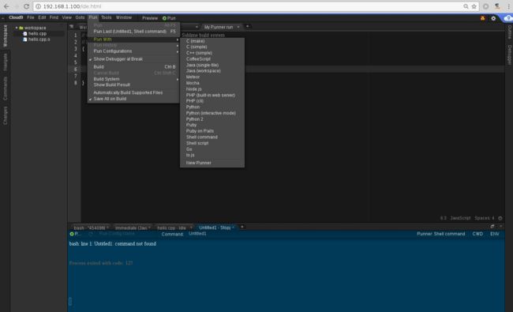Select the Go runner
The height and width of the screenshot is (312, 513).
212,149
